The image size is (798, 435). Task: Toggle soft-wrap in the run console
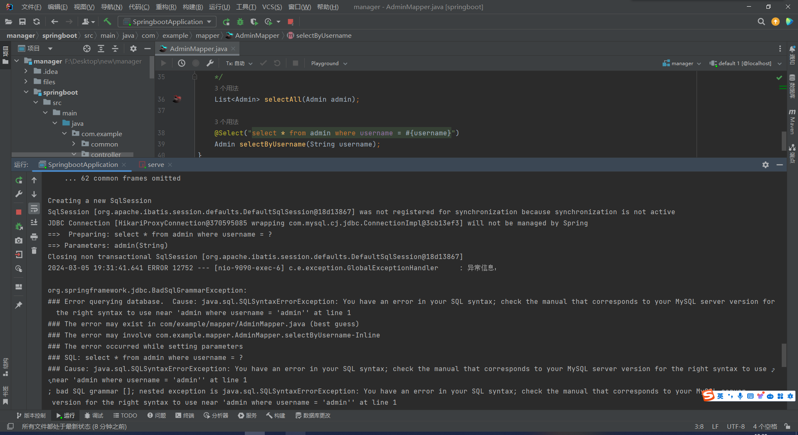click(x=34, y=208)
